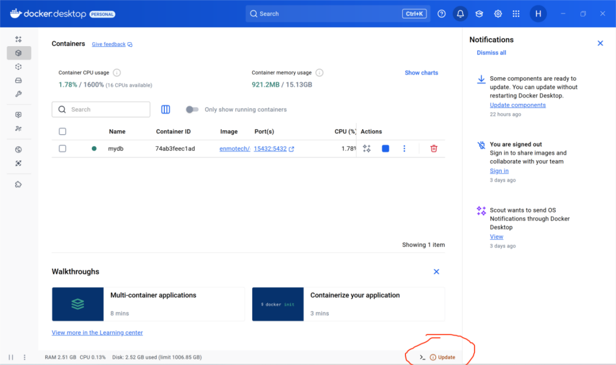Click the CPU 0.13% status bar entry
The width and height of the screenshot is (616, 365).
point(92,357)
